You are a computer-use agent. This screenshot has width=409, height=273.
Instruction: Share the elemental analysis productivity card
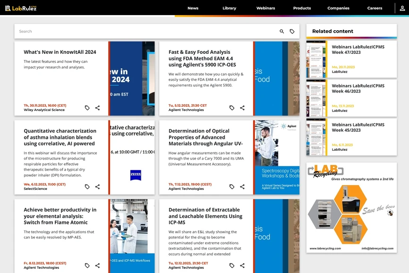[x=98, y=265]
